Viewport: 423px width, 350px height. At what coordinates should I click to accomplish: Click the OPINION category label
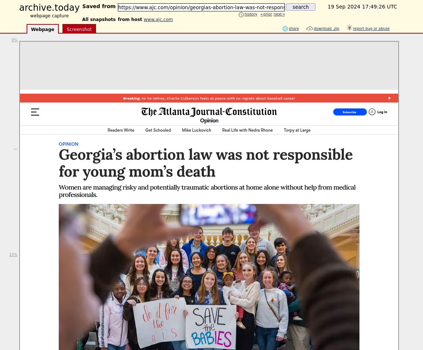pos(68,144)
